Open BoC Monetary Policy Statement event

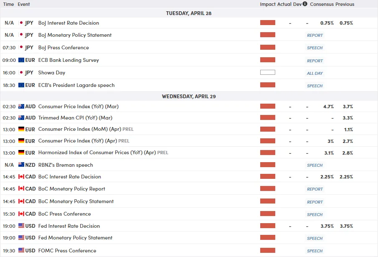click(x=76, y=201)
